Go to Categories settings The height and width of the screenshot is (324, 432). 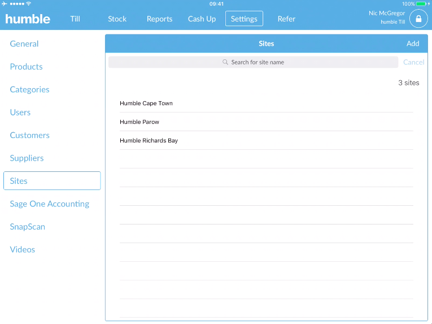coord(29,89)
